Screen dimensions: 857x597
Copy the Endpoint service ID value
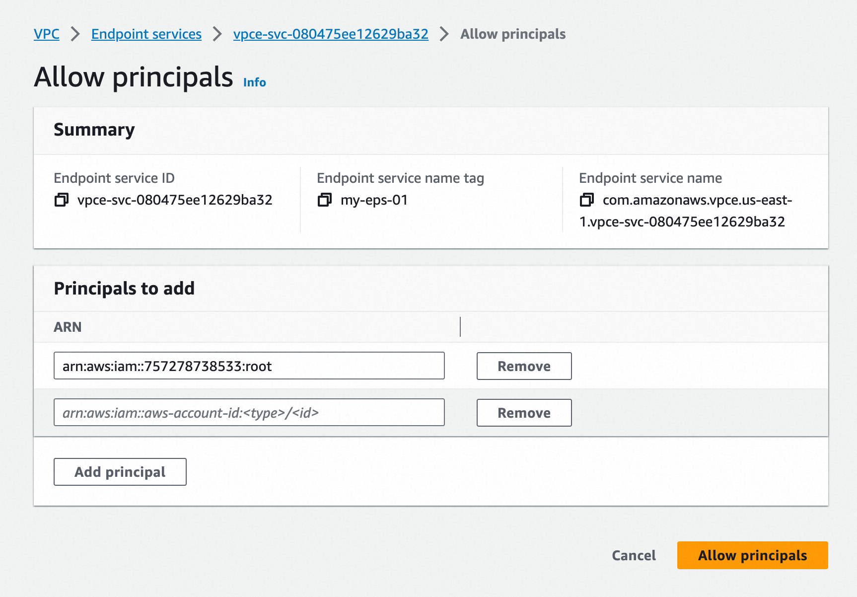click(x=62, y=200)
